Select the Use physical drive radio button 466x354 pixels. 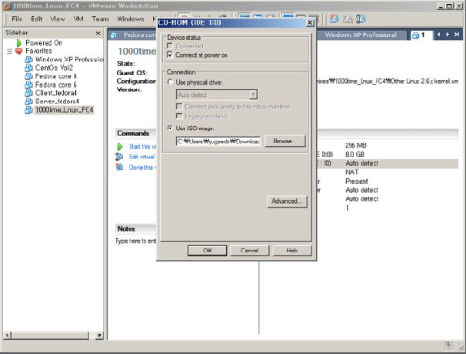(x=170, y=82)
